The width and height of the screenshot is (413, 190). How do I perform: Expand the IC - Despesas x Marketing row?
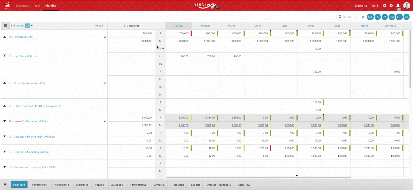click(x=4, y=152)
